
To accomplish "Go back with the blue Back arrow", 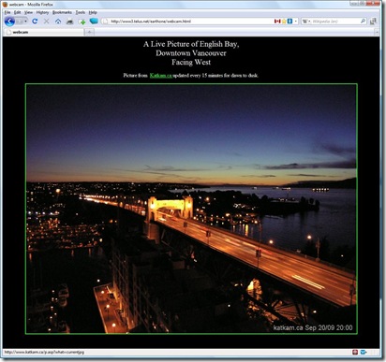I will coord(9,22).
